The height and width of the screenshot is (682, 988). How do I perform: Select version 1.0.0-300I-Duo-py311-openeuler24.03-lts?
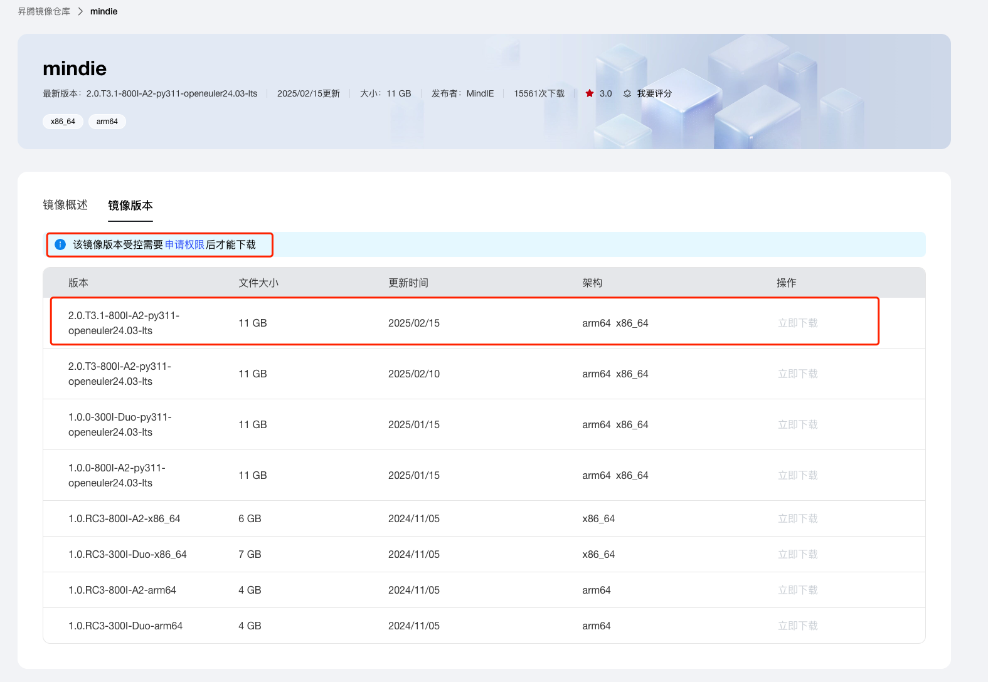point(120,424)
